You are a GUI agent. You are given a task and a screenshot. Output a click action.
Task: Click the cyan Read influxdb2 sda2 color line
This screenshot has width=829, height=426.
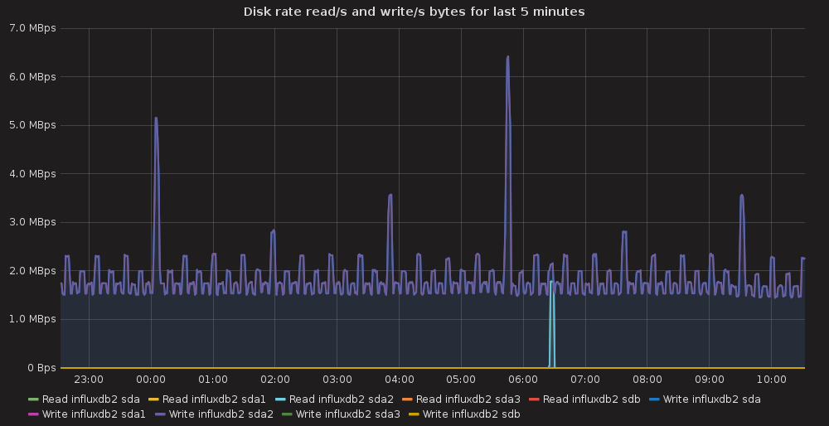pos(283,399)
